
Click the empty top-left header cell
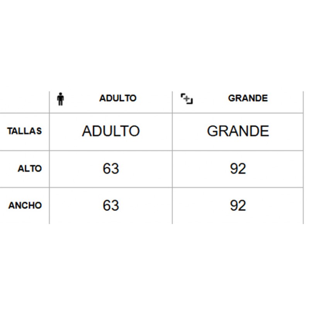[24, 102]
